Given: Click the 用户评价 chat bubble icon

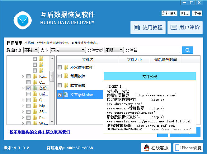Looking at the screenshot, I should [x=174, y=28].
